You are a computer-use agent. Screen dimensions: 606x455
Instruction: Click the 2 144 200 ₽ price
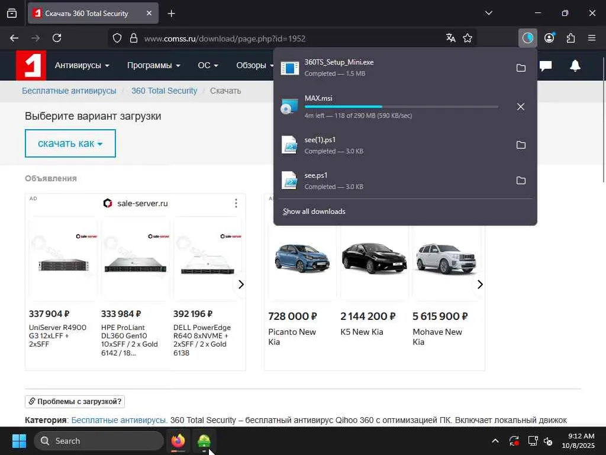tap(368, 316)
